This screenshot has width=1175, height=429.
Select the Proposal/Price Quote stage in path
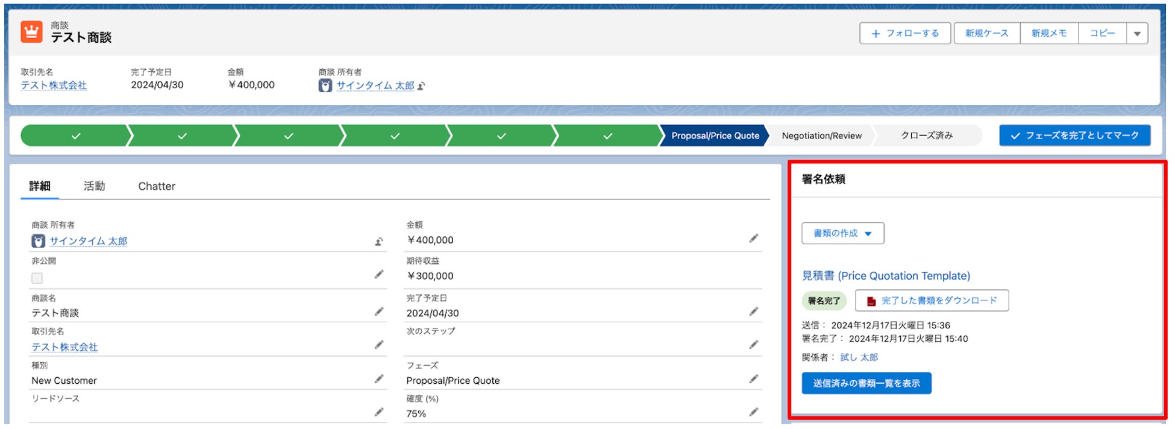click(715, 136)
